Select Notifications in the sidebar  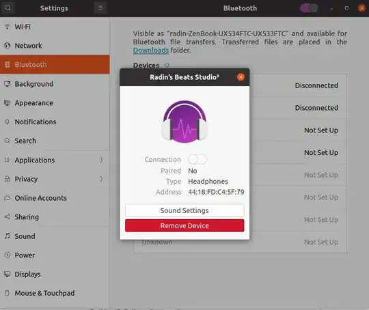tap(55, 122)
